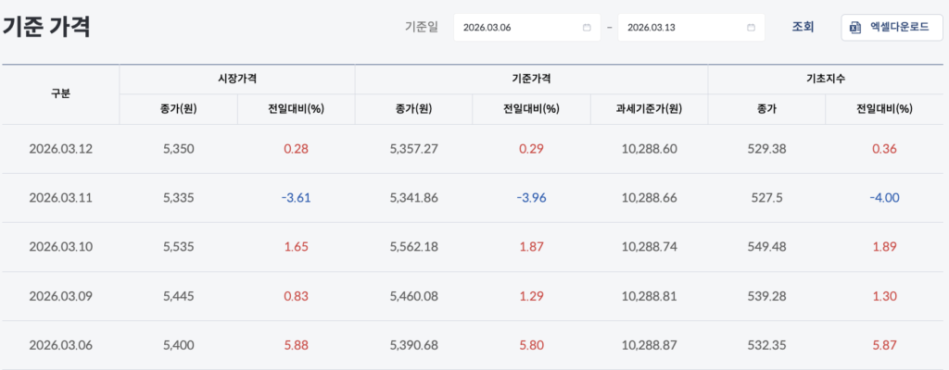This screenshot has height=370, width=949.
Task: Click the 2026.03.10 date cell
Action: pos(60,247)
